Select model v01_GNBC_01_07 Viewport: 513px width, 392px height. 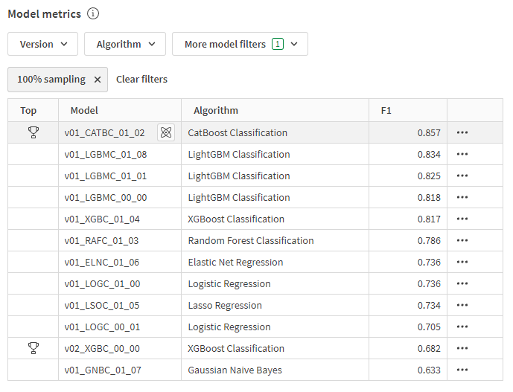[x=103, y=370]
